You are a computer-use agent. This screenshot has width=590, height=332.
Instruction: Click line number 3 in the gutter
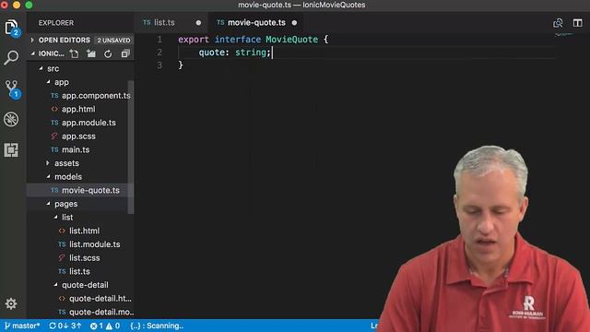click(159, 65)
